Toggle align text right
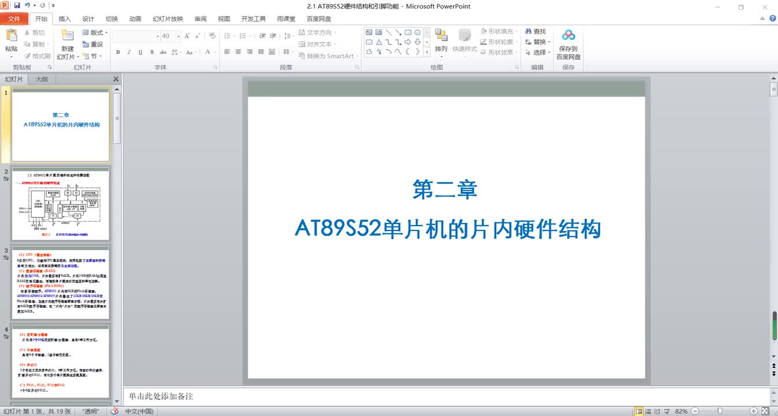778x416 pixels. click(x=250, y=52)
